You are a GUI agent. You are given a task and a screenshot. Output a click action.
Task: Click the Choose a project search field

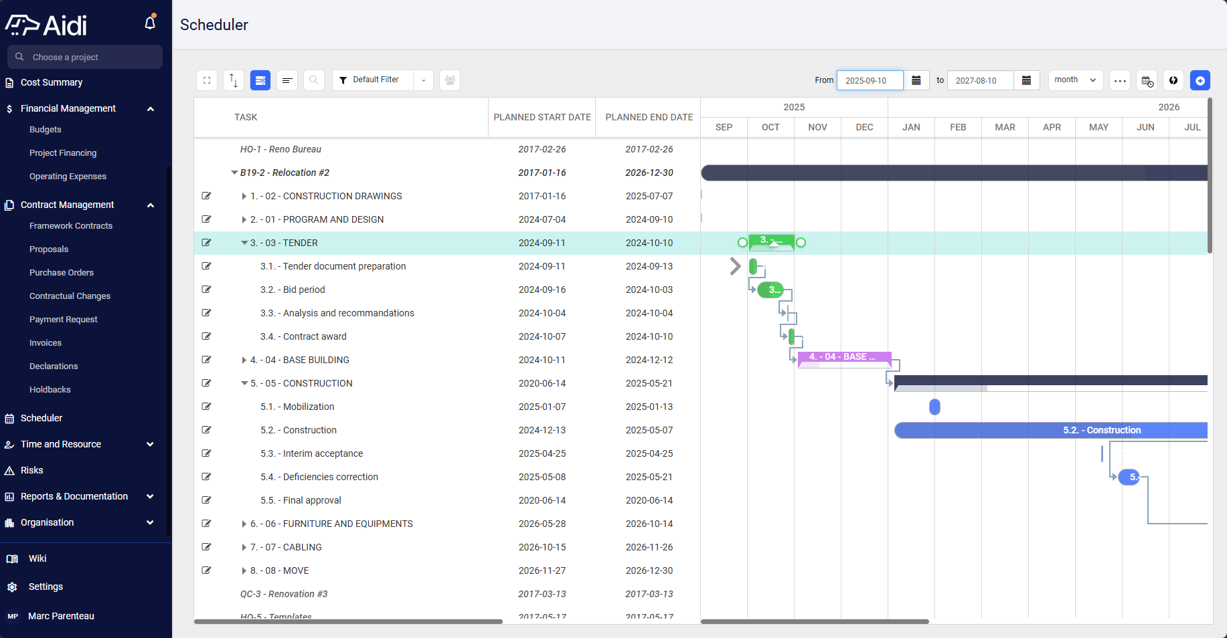tap(85, 57)
